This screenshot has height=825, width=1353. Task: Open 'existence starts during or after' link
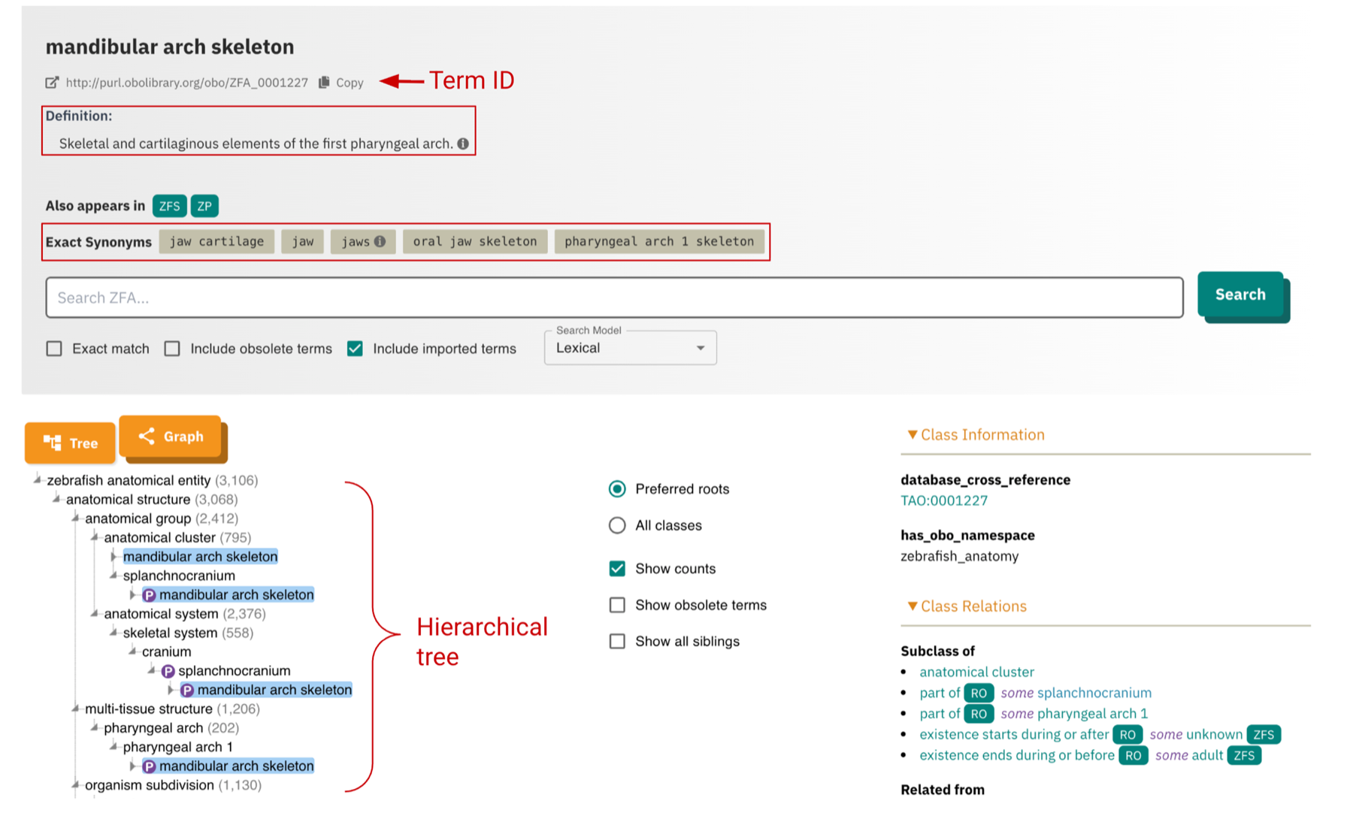1014,735
